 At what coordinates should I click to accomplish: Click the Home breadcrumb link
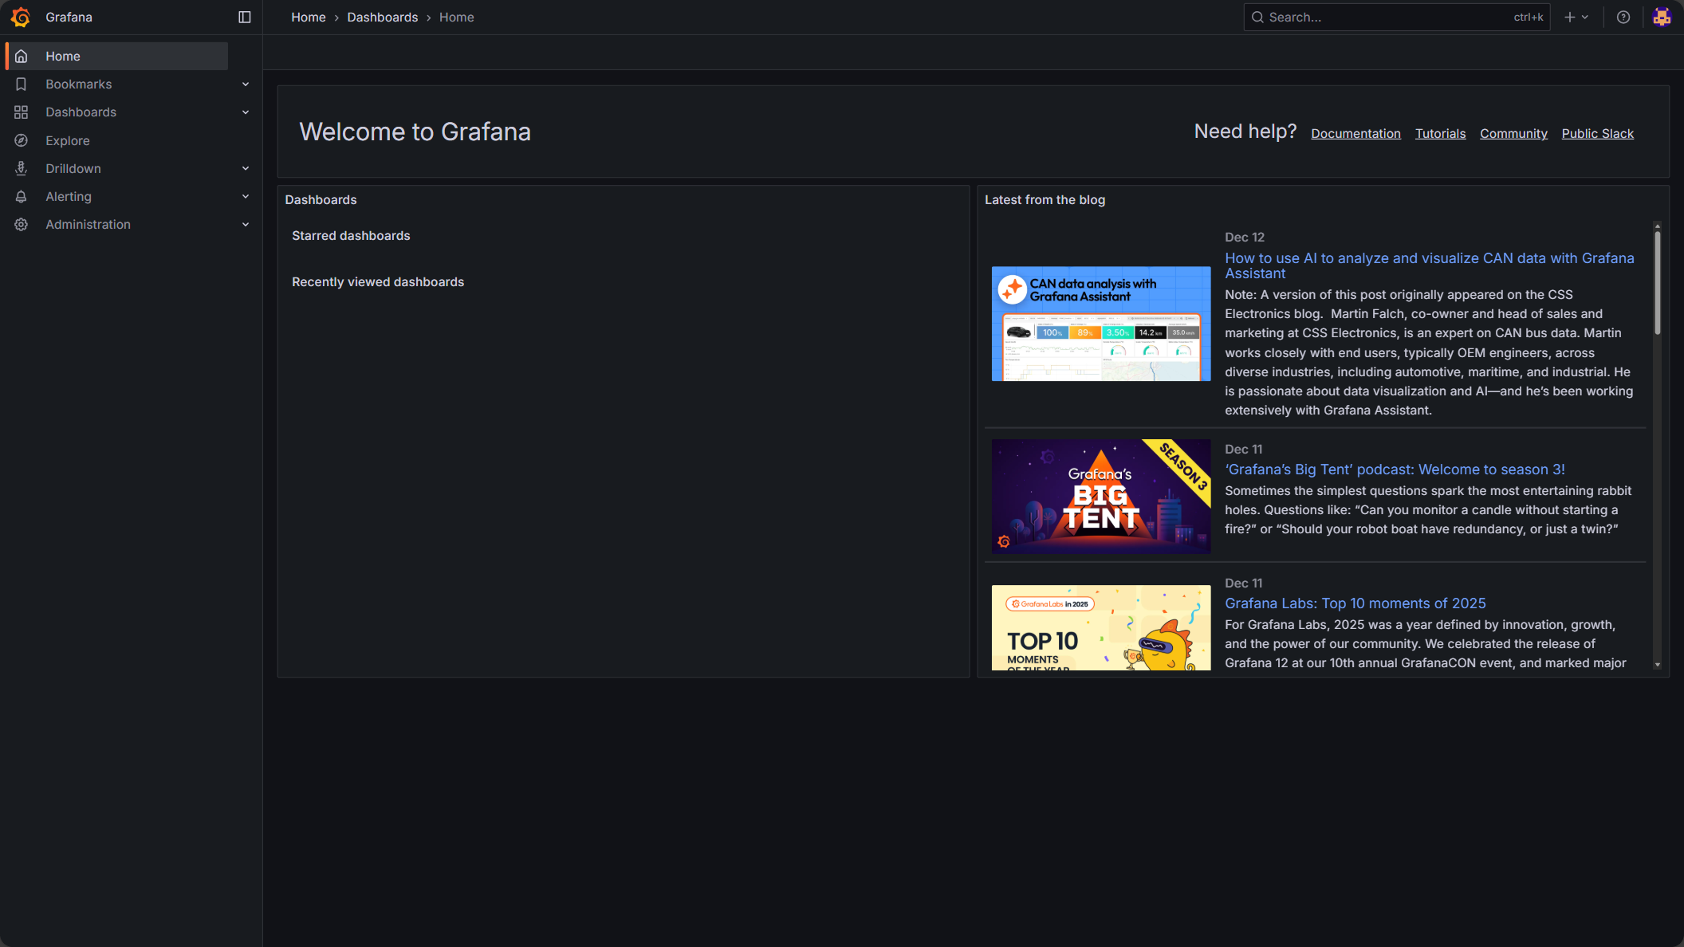[308, 17]
